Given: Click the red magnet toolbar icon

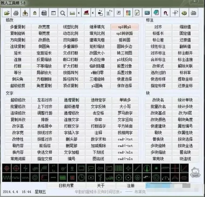Looking at the screenshot, I should [166, 13].
